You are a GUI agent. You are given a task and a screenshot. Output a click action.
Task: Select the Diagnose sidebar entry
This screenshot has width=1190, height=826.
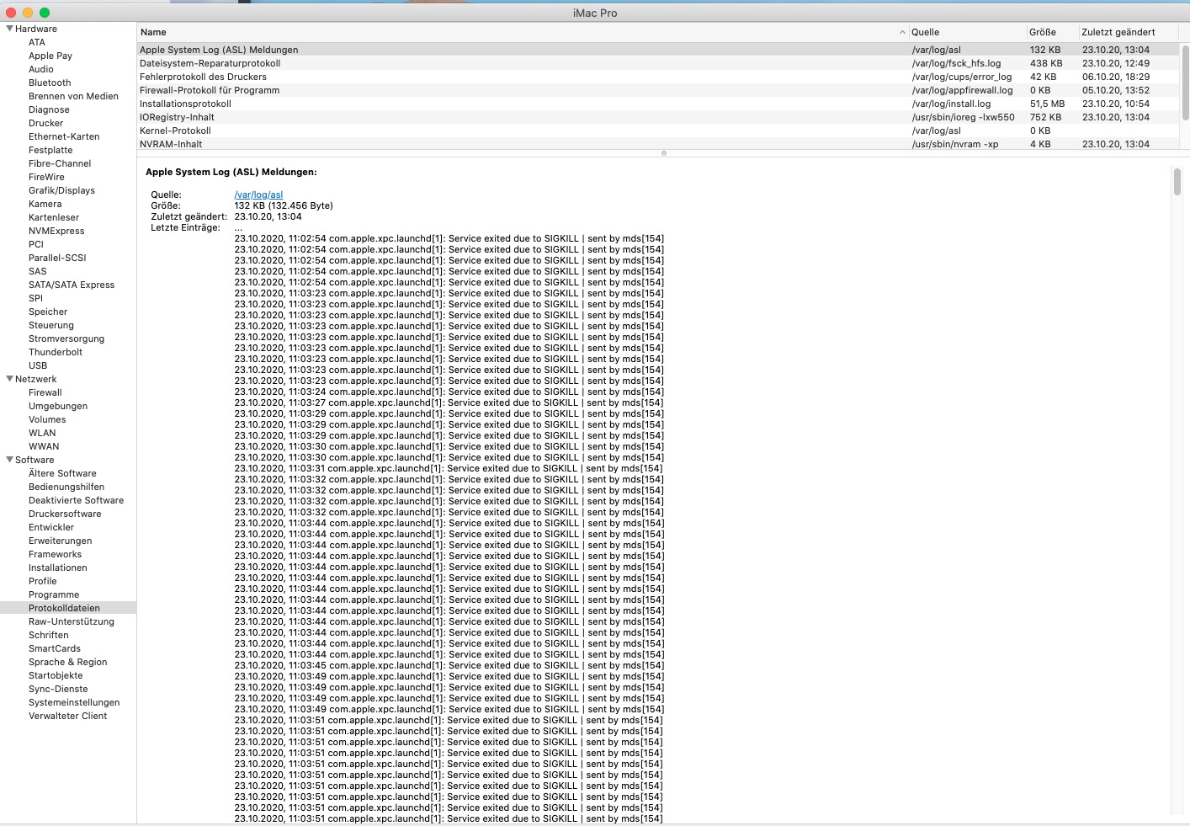click(x=49, y=109)
